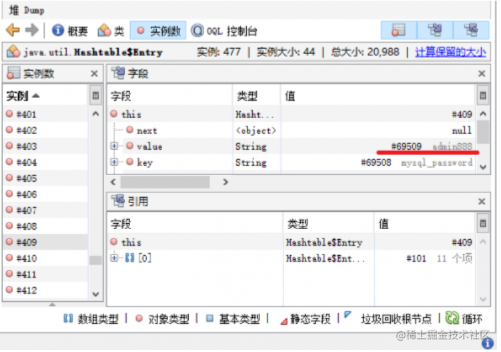
Task: Open column chooser in 引用 table
Action: [483, 223]
